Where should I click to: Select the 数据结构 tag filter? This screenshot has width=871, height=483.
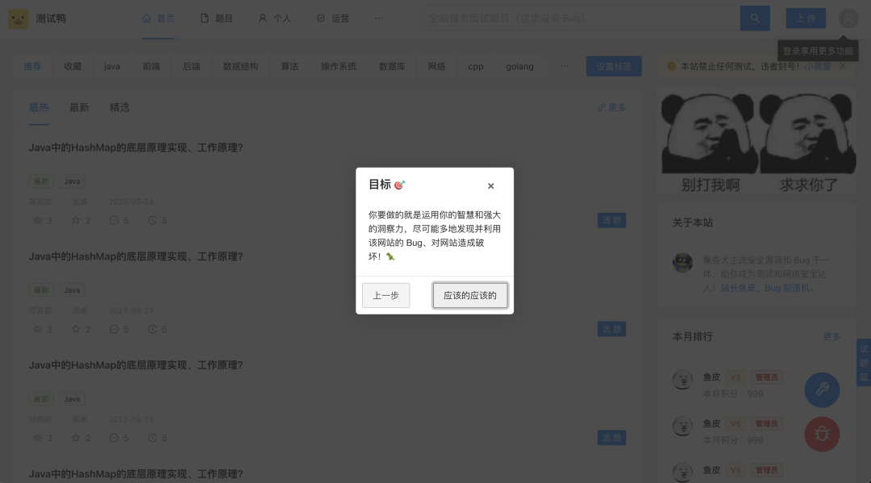240,66
